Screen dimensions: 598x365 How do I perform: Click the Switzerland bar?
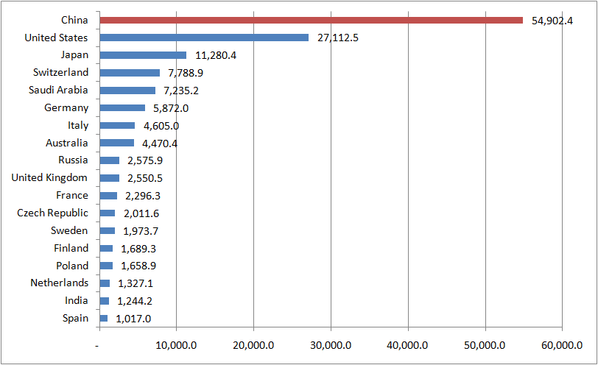[x=130, y=73]
